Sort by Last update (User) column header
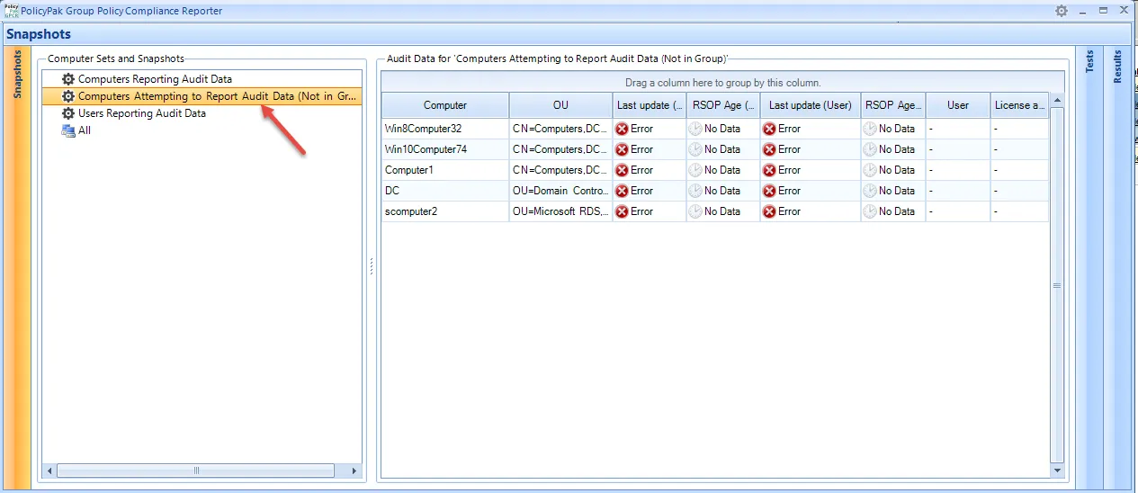The height and width of the screenshot is (493, 1138). pos(811,105)
